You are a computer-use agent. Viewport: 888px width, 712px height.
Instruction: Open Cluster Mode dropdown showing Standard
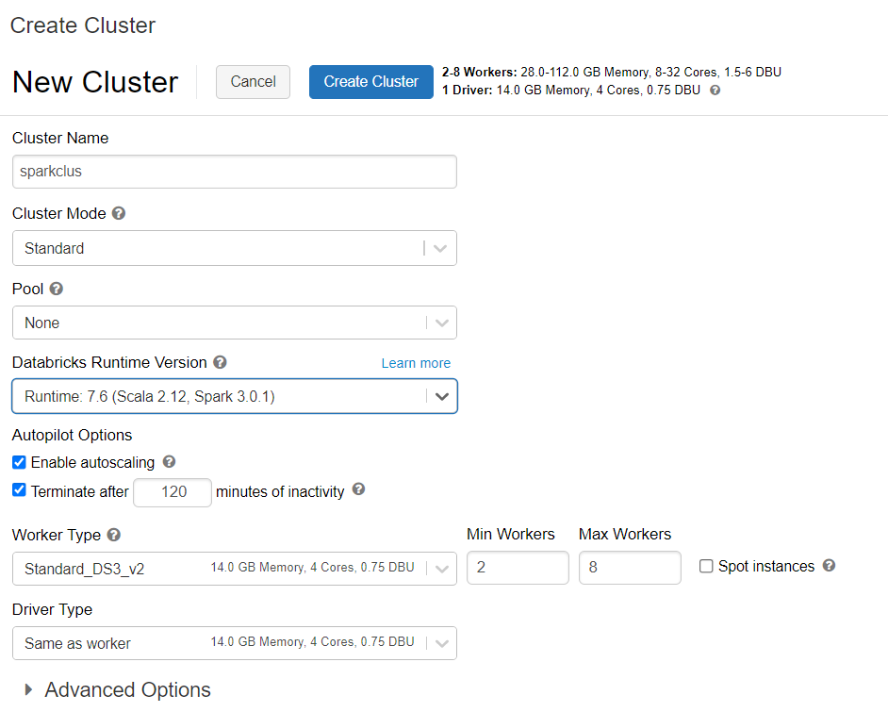235,248
